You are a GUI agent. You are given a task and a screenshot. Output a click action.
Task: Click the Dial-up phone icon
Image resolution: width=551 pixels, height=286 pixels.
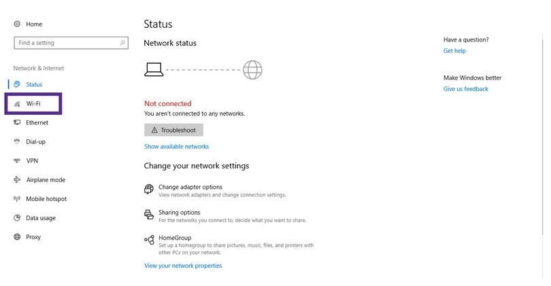[17, 141]
